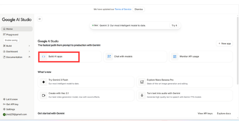Click Try it for Gemini 3
Image resolution: width=239 pixels, height=125 pixels.
174,25
